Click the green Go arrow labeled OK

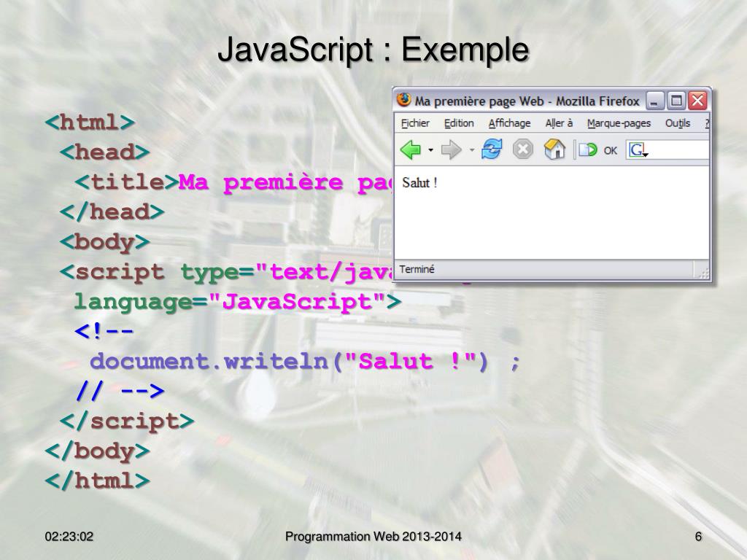point(598,150)
